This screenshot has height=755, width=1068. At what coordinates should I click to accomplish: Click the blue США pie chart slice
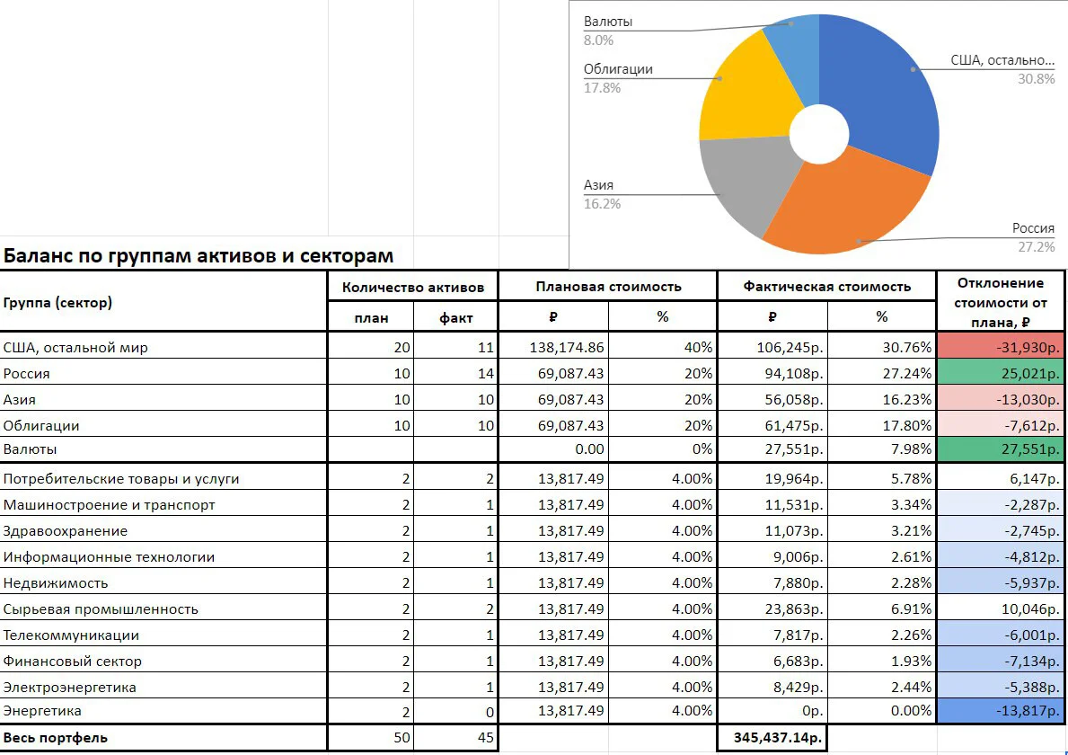886,95
